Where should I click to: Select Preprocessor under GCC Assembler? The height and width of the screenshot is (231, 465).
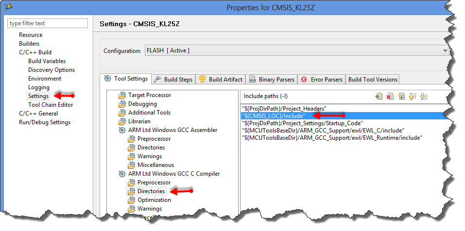pos(154,139)
